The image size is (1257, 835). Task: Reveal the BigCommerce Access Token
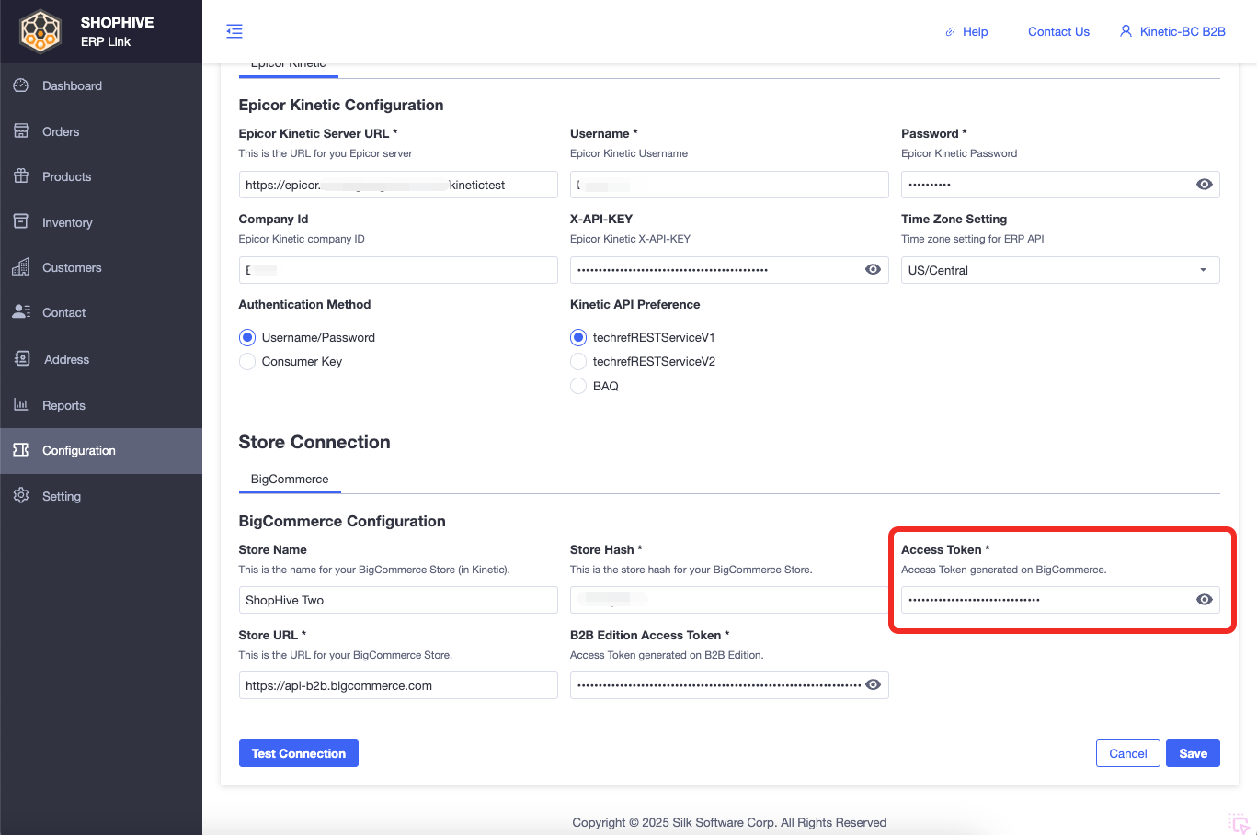(1205, 600)
